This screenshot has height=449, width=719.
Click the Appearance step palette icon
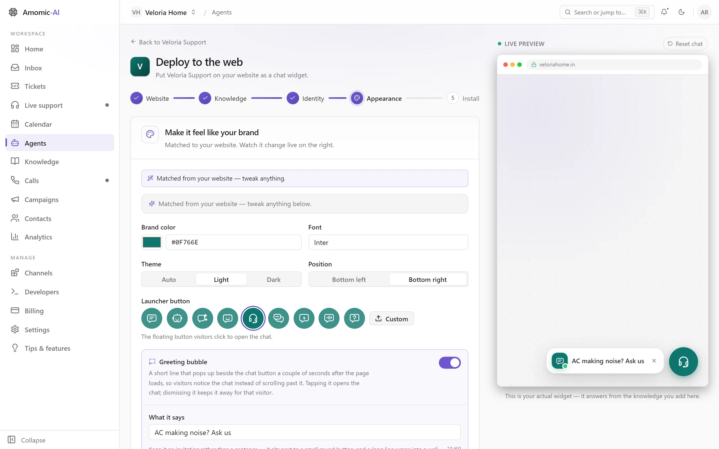click(x=357, y=98)
